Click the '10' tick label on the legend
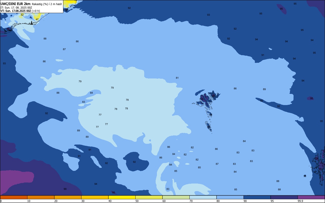 [29, 201]
